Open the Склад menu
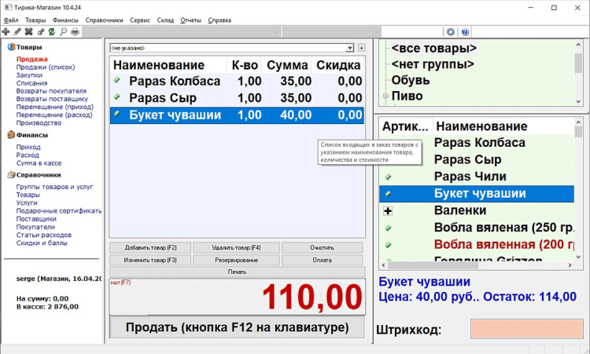This screenshot has width=590, height=354. pos(165,20)
